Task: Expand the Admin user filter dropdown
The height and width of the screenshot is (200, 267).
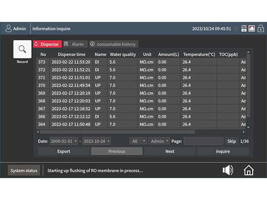Action: click(x=159, y=141)
